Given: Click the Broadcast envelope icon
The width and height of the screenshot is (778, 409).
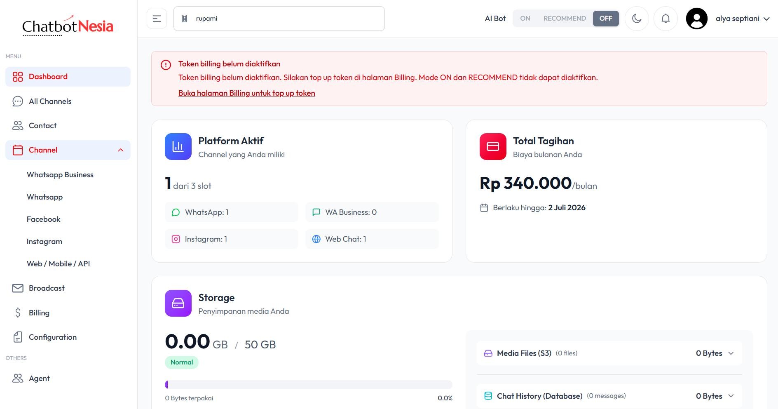Looking at the screenshot, I should coord(18,288).
